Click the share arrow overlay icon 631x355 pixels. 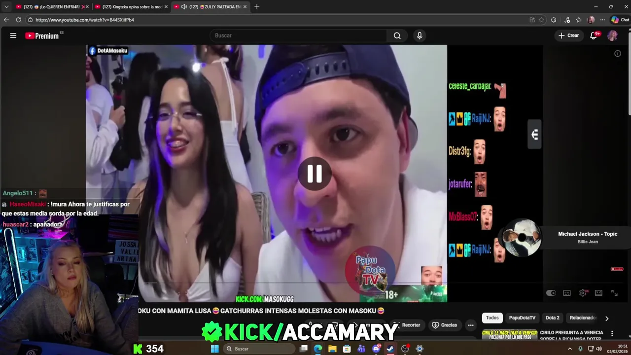(x=534, y=134)
